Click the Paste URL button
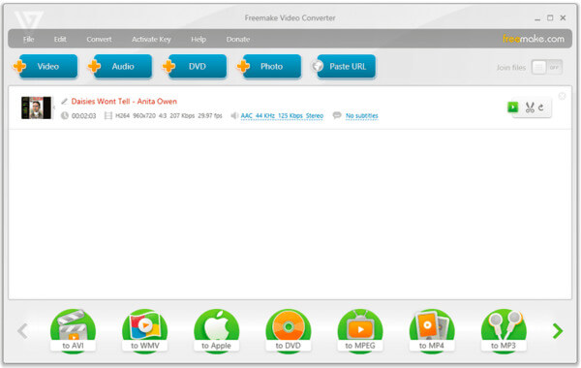This screenshot has height=368, width=581. point(344,66)
